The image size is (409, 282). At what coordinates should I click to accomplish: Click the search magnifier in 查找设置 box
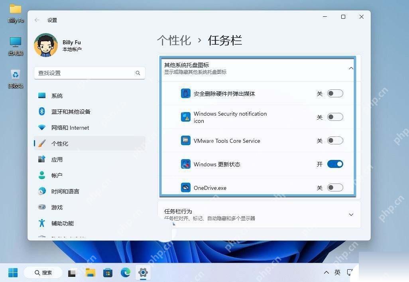pyautogui.click(x=138, y=73)
